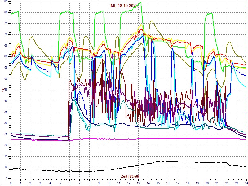Screen dimensions: 248x186
Task: Select the temperature axis value 85
Action: point(6,2)
